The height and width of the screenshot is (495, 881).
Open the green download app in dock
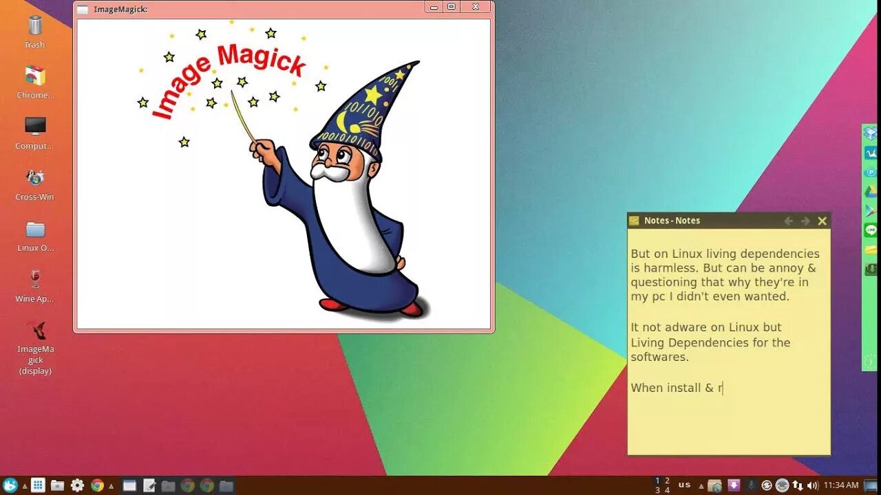coord(871,269)
